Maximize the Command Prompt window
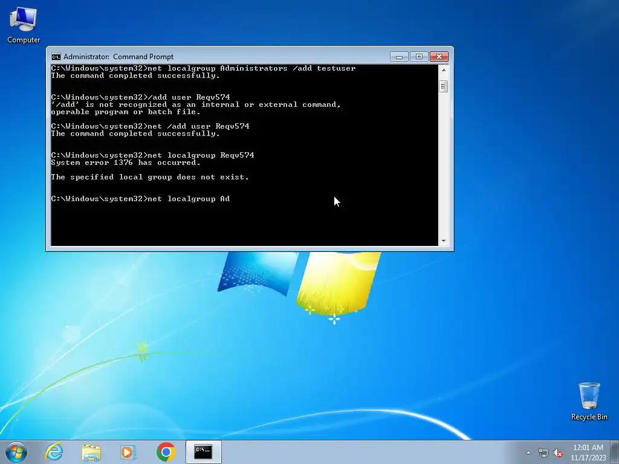619x464 pixels. tap(419, 57)
